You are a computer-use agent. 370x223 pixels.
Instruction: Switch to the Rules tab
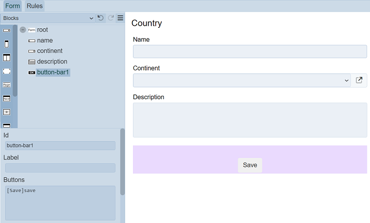pyautogui.click(x=35, y=6)
